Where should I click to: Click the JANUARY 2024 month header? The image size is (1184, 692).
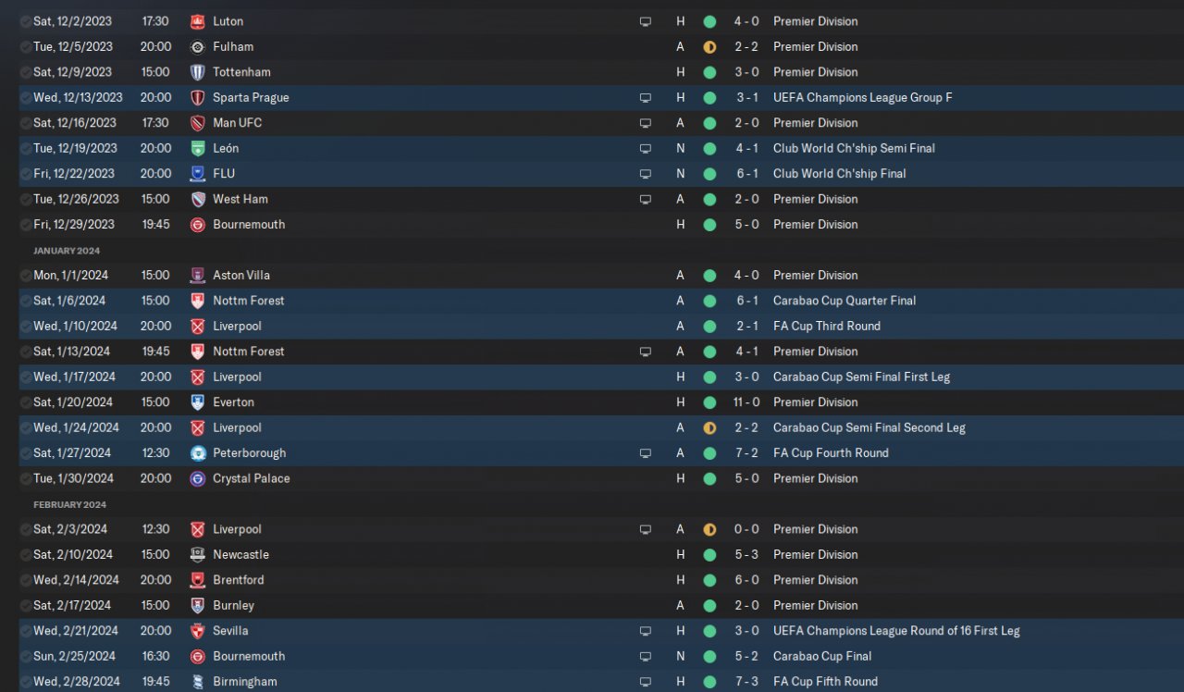coord(67,251)
